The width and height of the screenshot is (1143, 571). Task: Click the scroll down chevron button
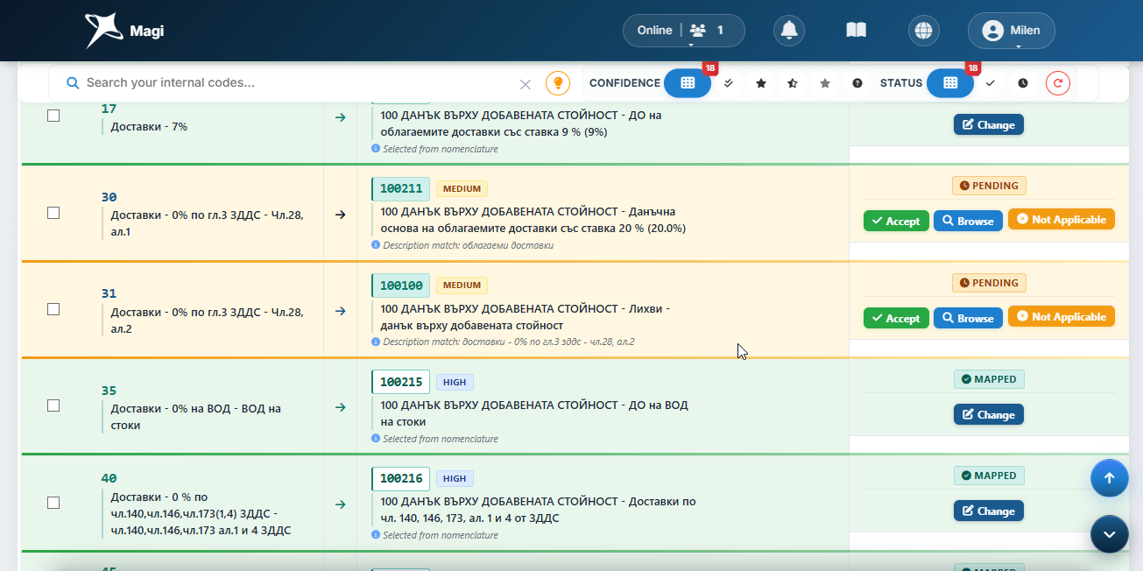(1110, 534)
